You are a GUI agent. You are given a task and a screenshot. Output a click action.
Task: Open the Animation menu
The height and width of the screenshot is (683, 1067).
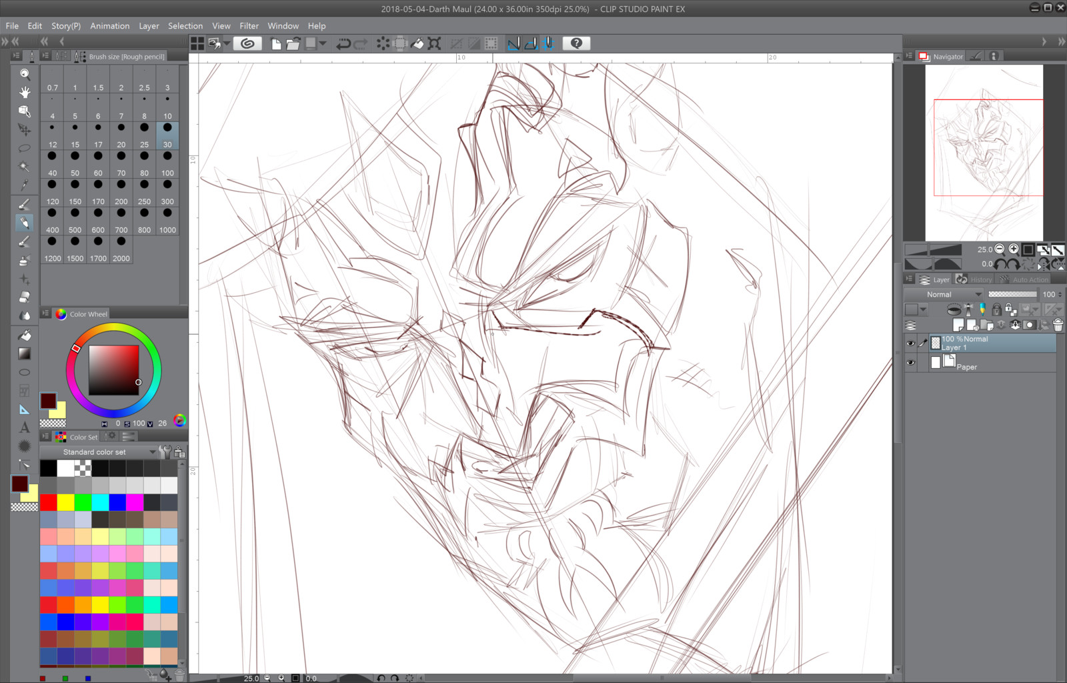click(110, 26)
